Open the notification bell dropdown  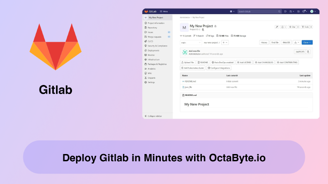[x=283, y=27]
